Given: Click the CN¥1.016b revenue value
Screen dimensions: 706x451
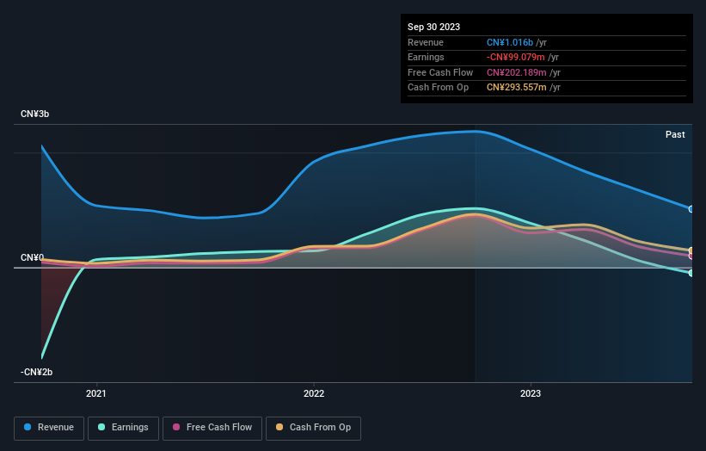Looking at the screenshot, I should [x=510, y=42].
